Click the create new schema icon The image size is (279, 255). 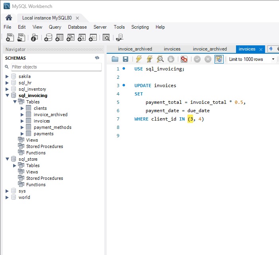[x=48, y=37]
